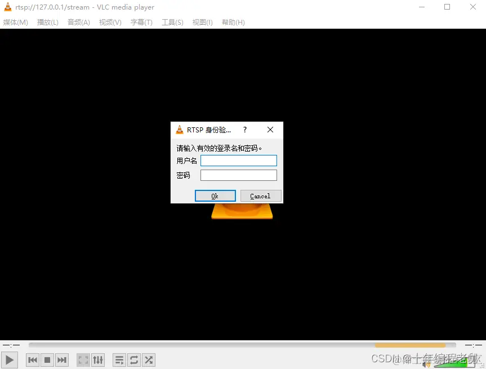
Task: Click the VLC cone icon in the dialog
Action: click(x=180, y=130)
